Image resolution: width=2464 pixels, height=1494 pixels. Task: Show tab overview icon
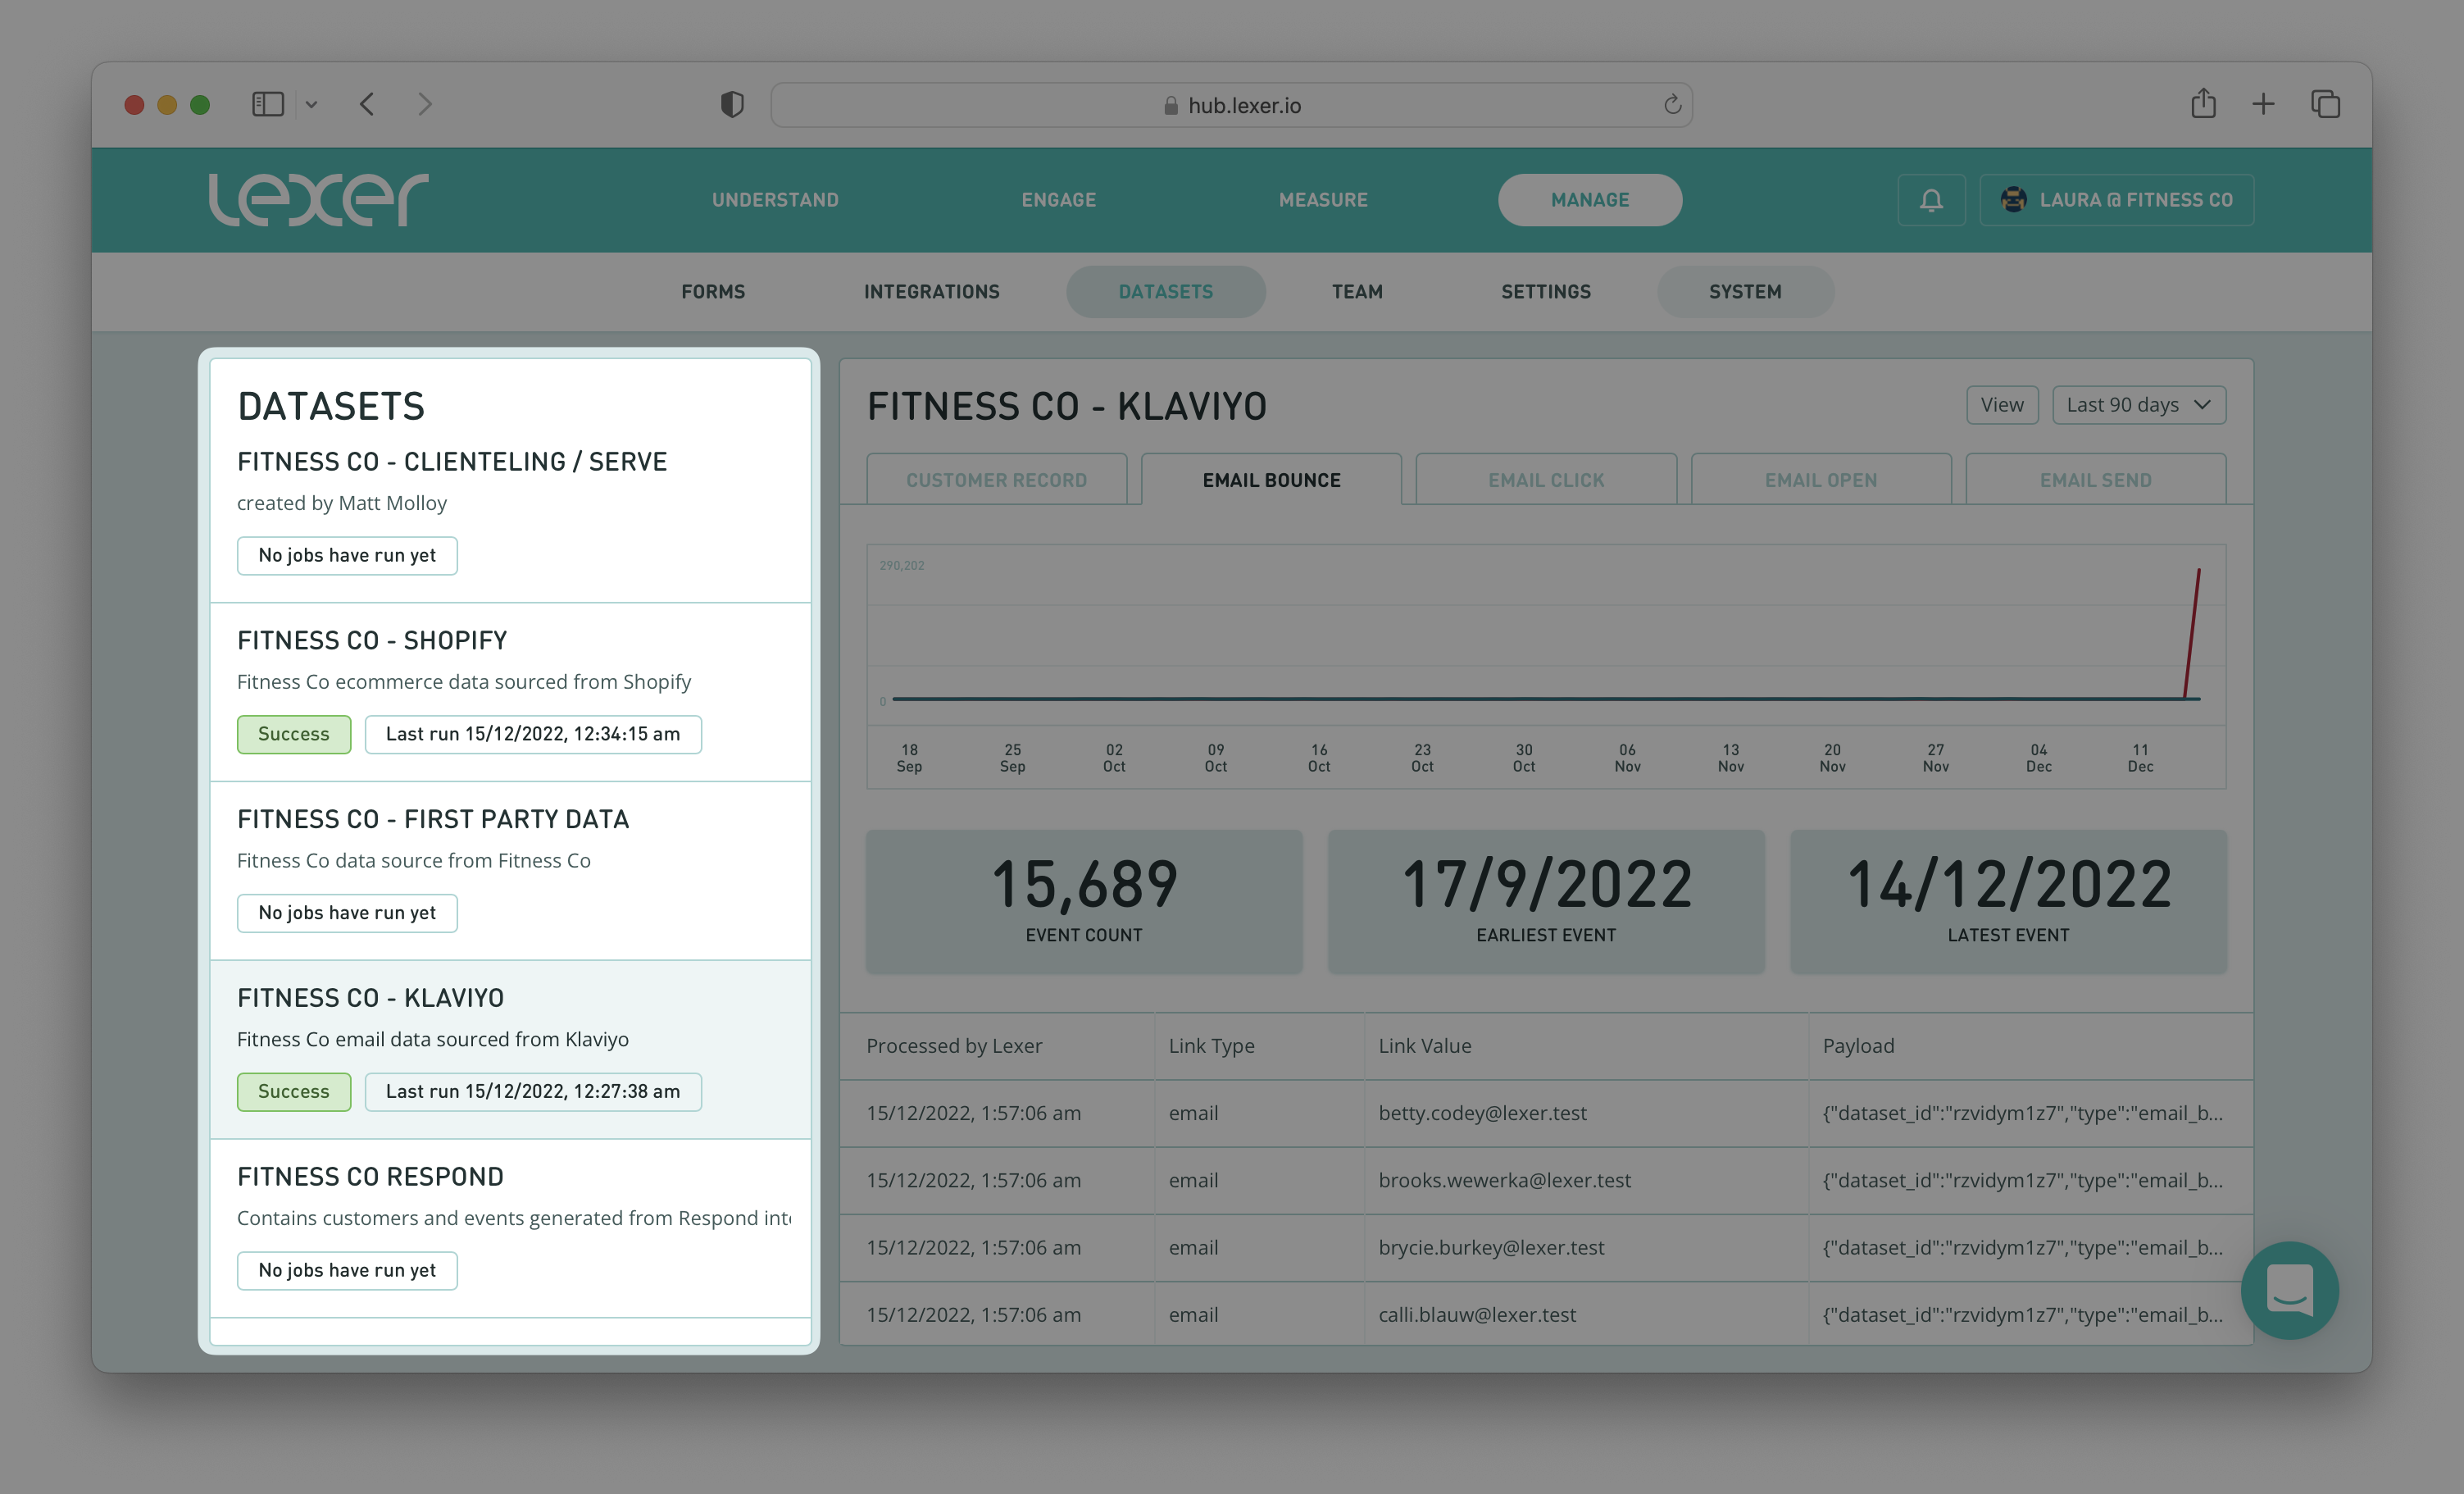tap(2325, 104)
